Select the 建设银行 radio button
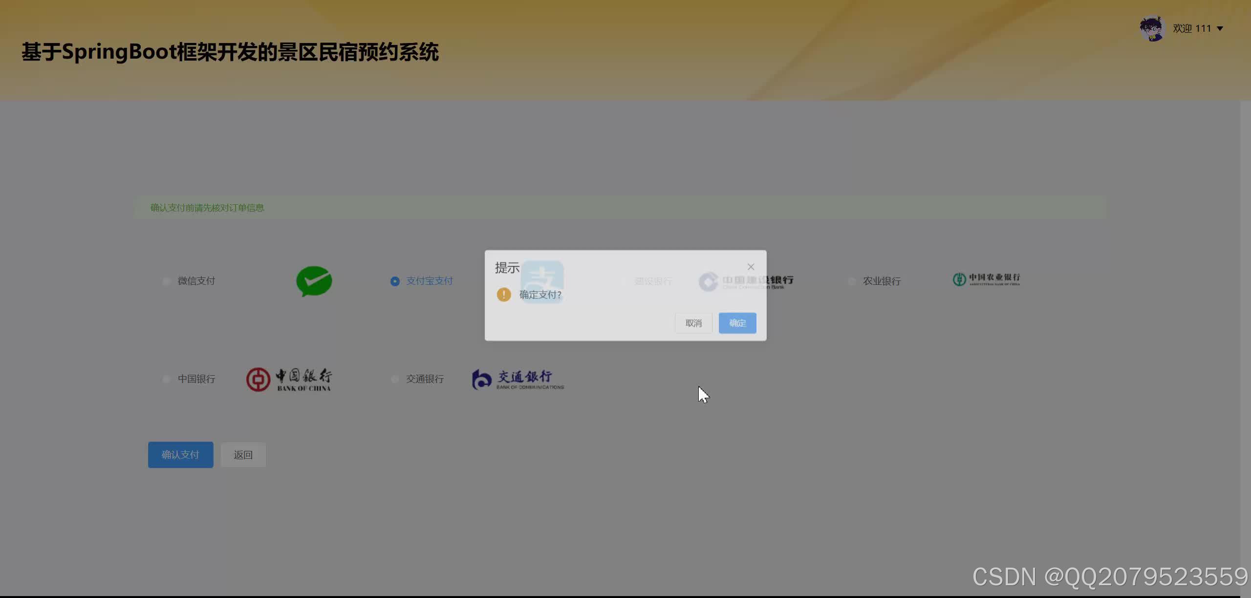This screenshot has height=598, width=1251. click(624, 281)
